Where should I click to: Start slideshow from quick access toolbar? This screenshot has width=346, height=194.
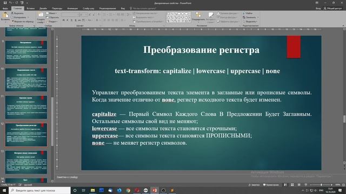click(22, 3)
